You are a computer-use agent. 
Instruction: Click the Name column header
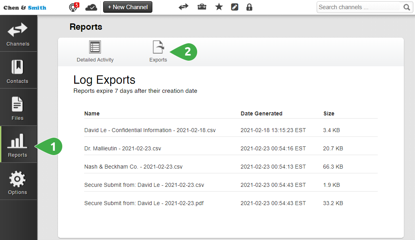(x=92, y=113)
